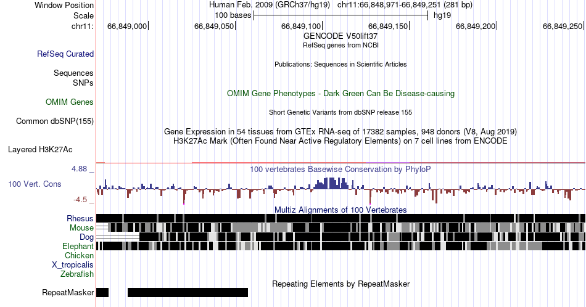
Task: Click '100 vertebrates Basewise Conservation by PhyloP' title
Action: click(340, 169)
